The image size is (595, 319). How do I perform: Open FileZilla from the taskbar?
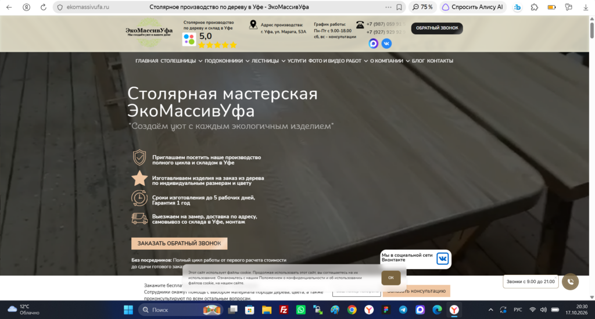point(284,310)
